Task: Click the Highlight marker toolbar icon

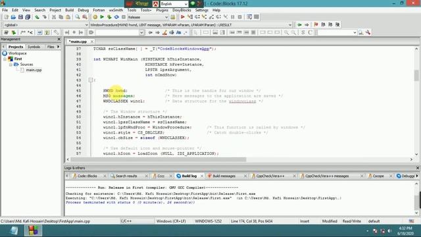Action: tap(164, 32)
